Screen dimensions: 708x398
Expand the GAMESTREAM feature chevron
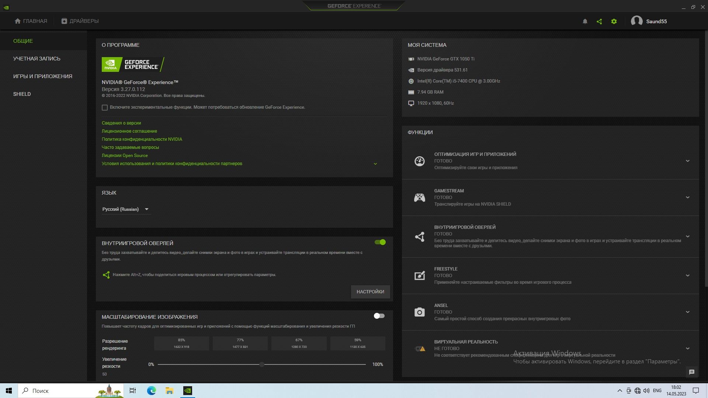(688, 198)
